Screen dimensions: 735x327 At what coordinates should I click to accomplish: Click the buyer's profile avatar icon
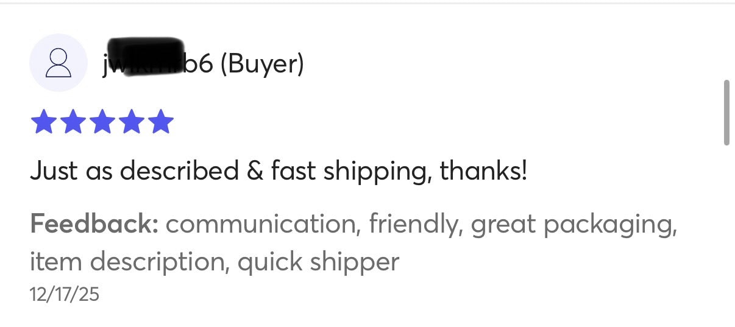click(x=59, y=63)
